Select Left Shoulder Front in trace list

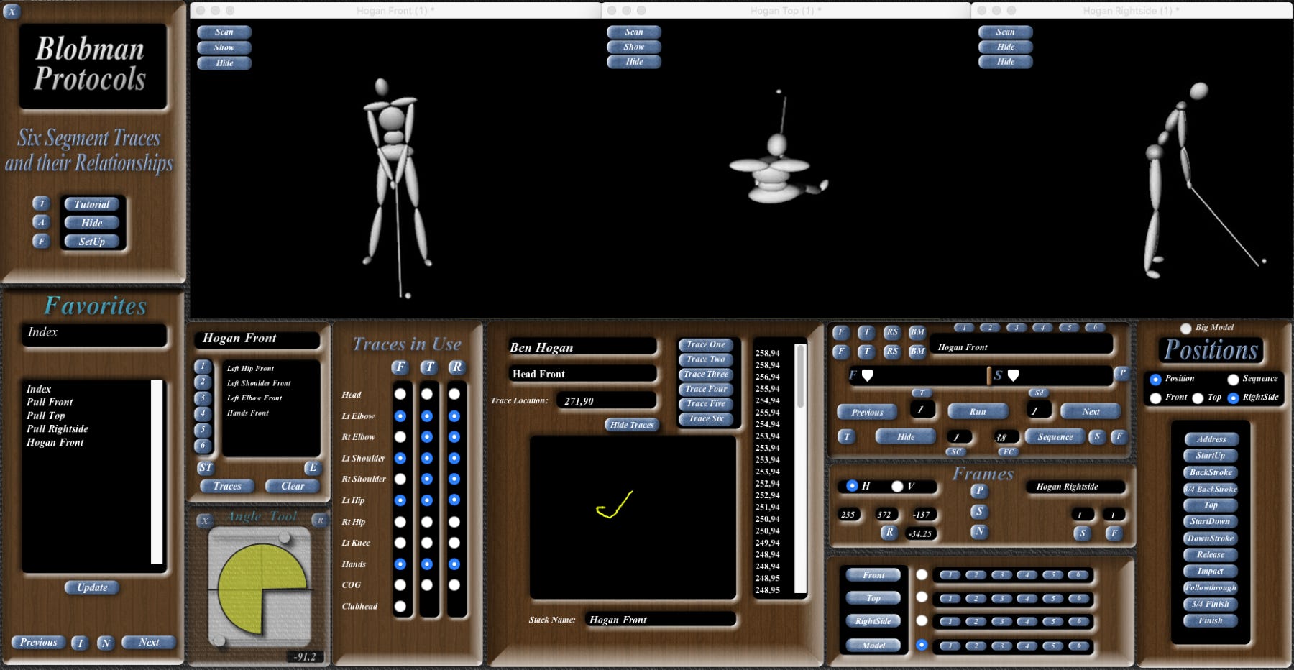(x=259, y=383)
